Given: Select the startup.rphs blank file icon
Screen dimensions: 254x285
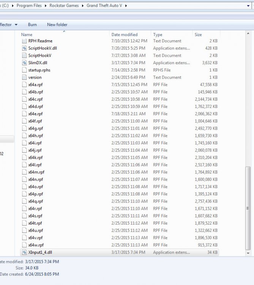Looking at the screenshot, I should click(24, 70).
